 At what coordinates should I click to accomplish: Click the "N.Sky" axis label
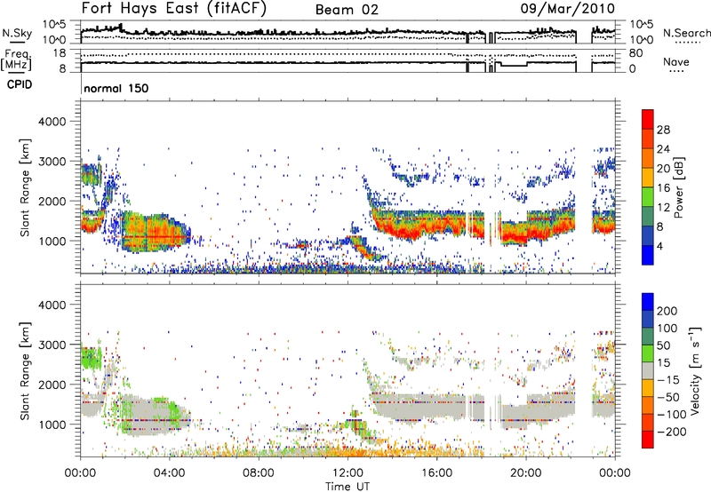(17, 33)
